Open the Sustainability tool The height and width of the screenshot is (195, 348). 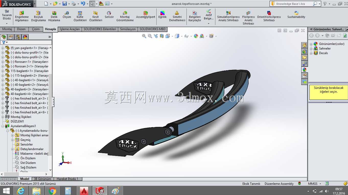296,15
